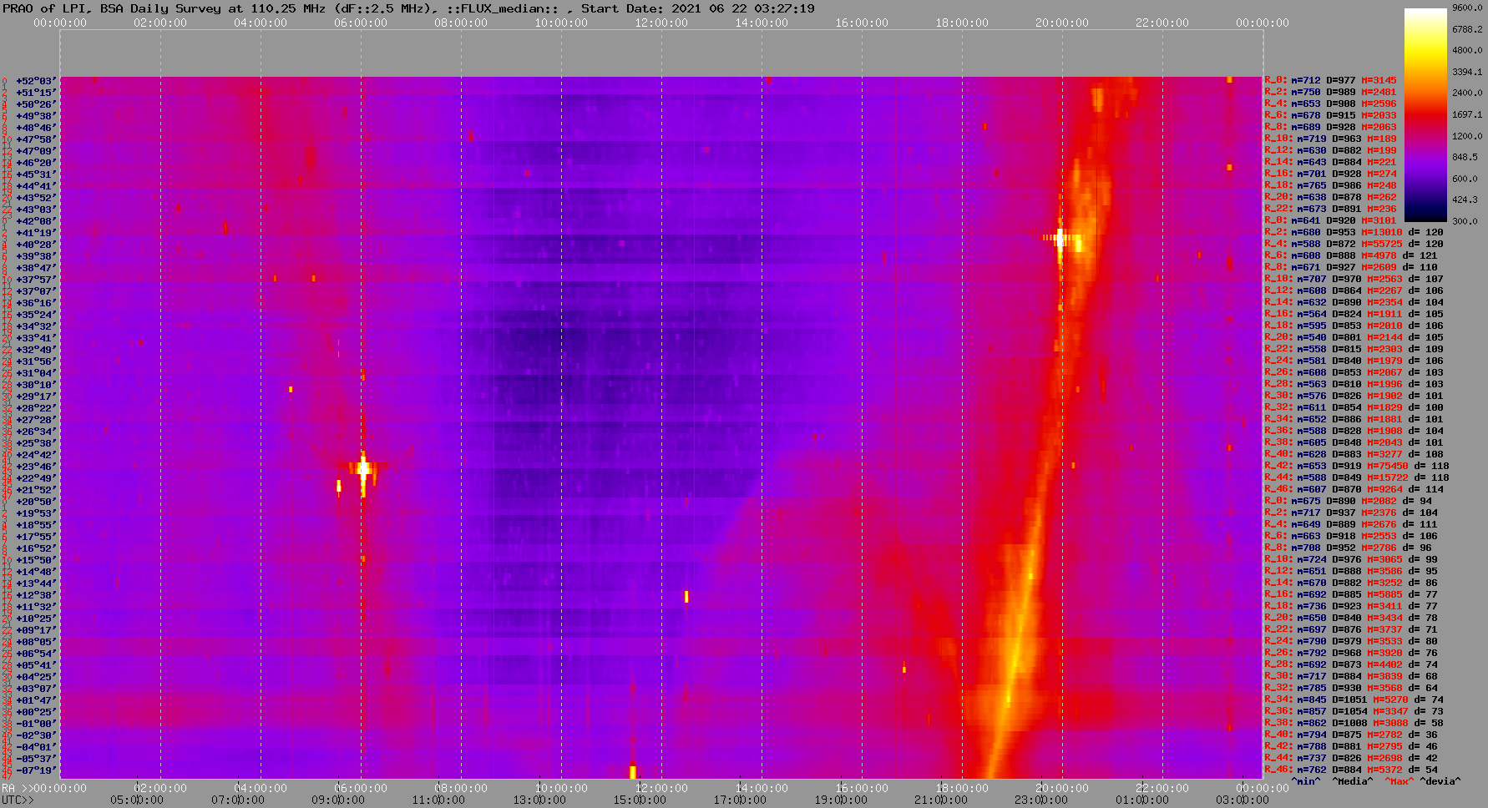Click the bright source near 20h at +41°19'

point(1060,239)
